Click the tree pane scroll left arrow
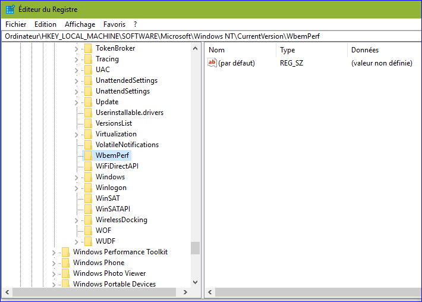Image resolution: width=422 pixels, height=302 pixels. [x=7, y=292]
